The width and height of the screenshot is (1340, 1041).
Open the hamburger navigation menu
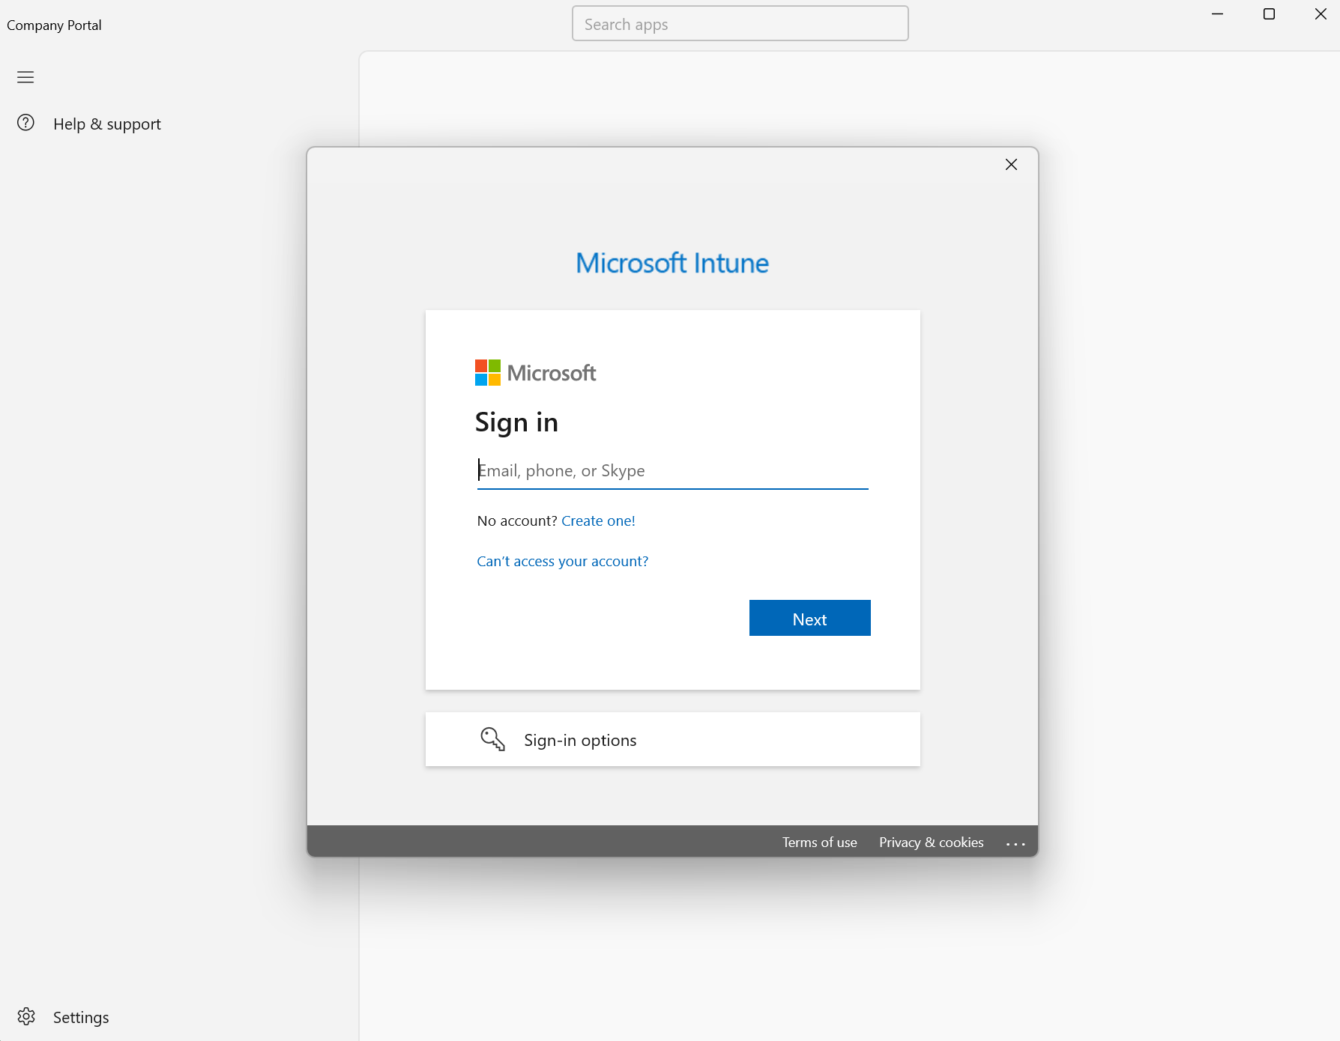click(x=25, y=77)
